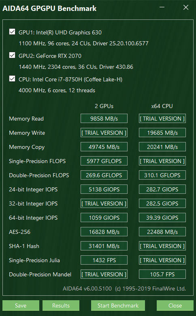Select the 105.7 FPS Double-Precision Mandel value
Screen dimensions: 196x316
[x=162, y=274]
